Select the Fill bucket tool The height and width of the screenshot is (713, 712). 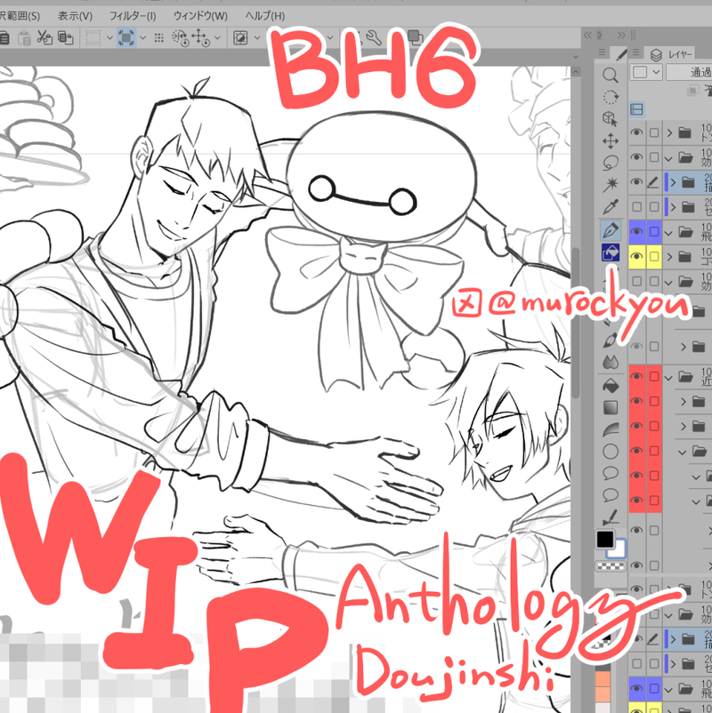610,386
